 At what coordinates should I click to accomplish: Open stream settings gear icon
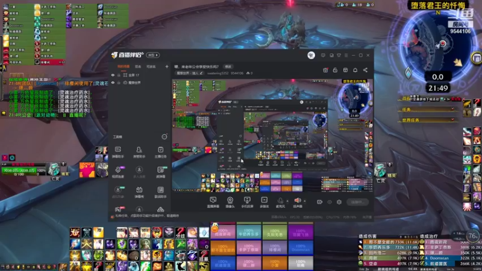(339, 202)
